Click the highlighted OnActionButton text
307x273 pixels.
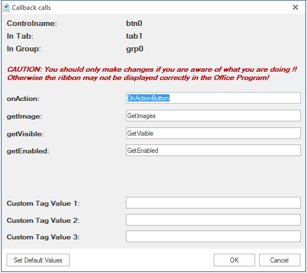pos(148,98)
